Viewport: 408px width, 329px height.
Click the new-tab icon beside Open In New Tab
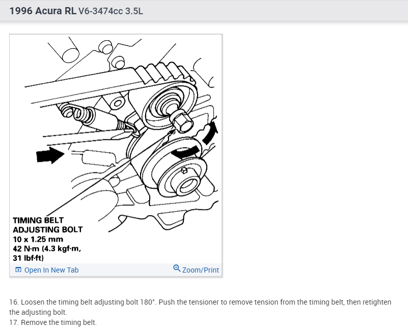coord(18,270)
